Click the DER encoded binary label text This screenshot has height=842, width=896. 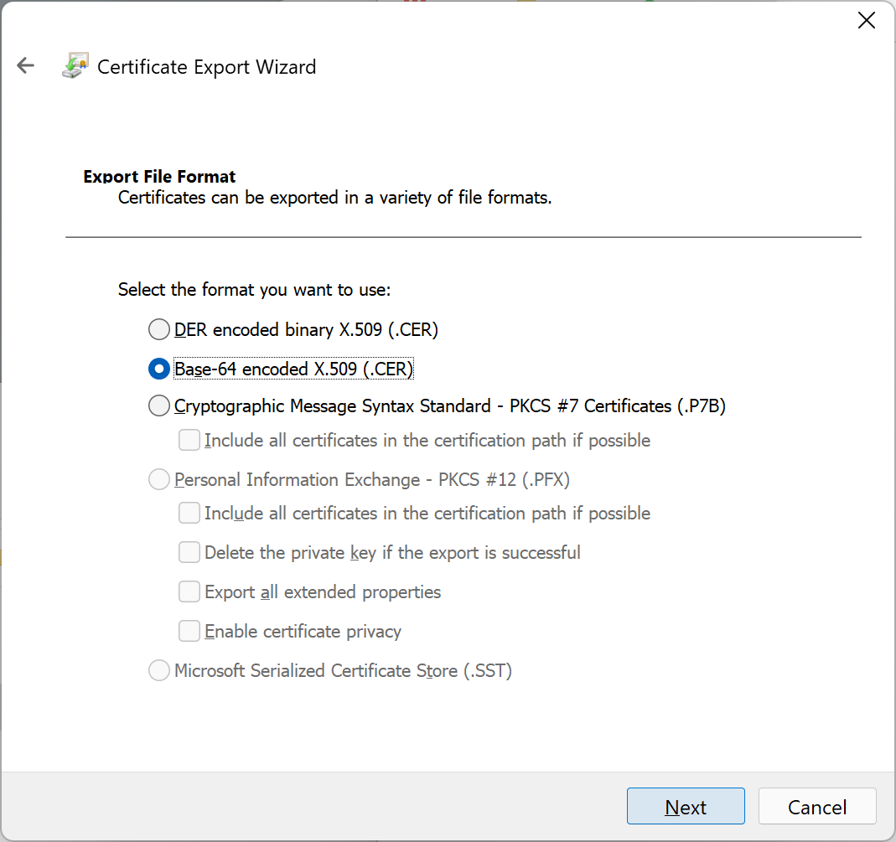click(306, 329)
